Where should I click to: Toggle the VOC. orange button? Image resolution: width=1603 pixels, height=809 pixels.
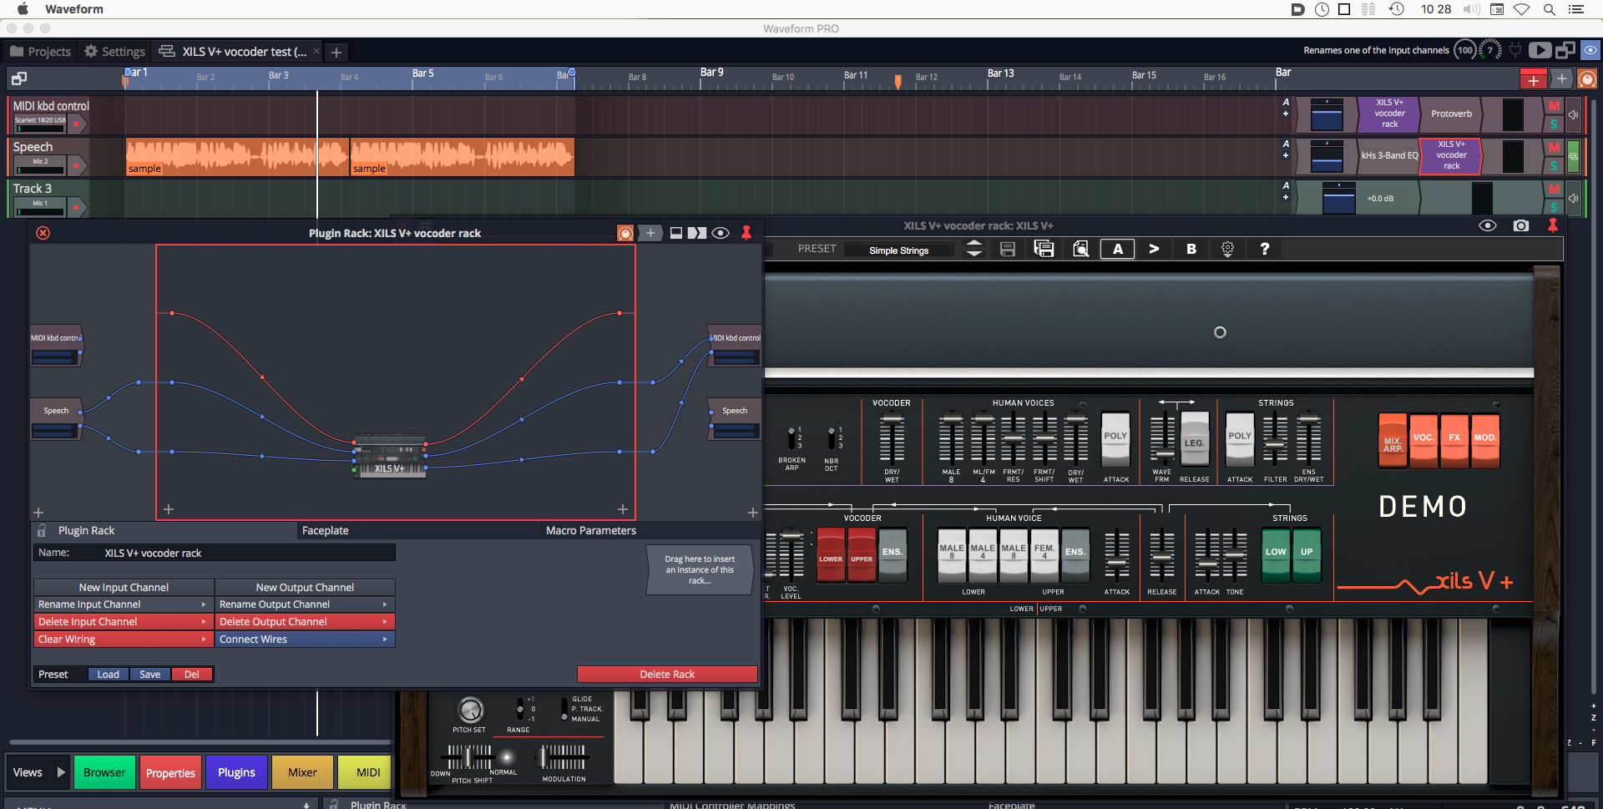pyautogui.click(x=1423, y=439)
